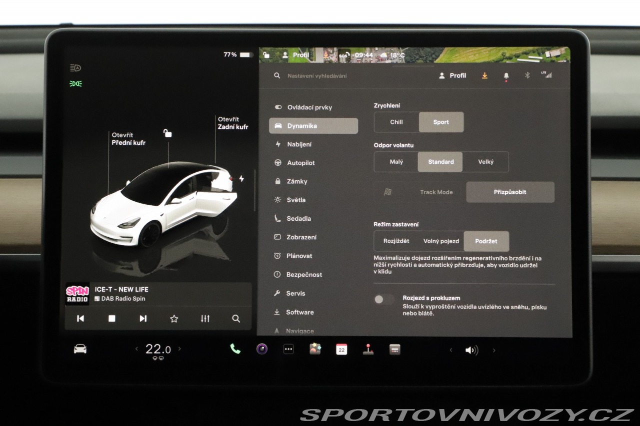Open Zámky settings
The width and height of the screenshot is (640, 426).
(313, 181)
